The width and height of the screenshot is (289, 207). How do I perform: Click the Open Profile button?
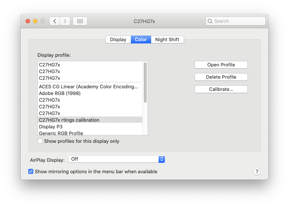[221, 65]
